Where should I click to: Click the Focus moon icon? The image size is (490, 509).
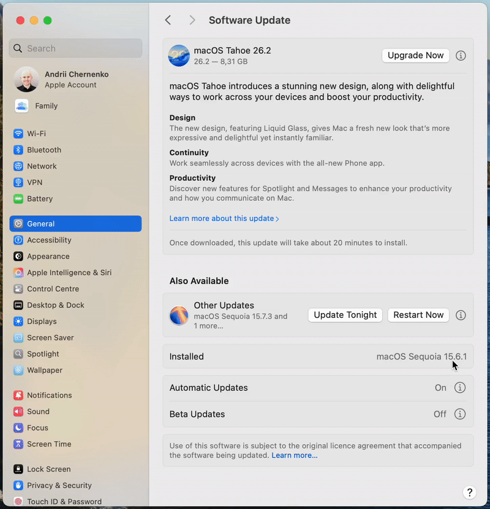18,428
